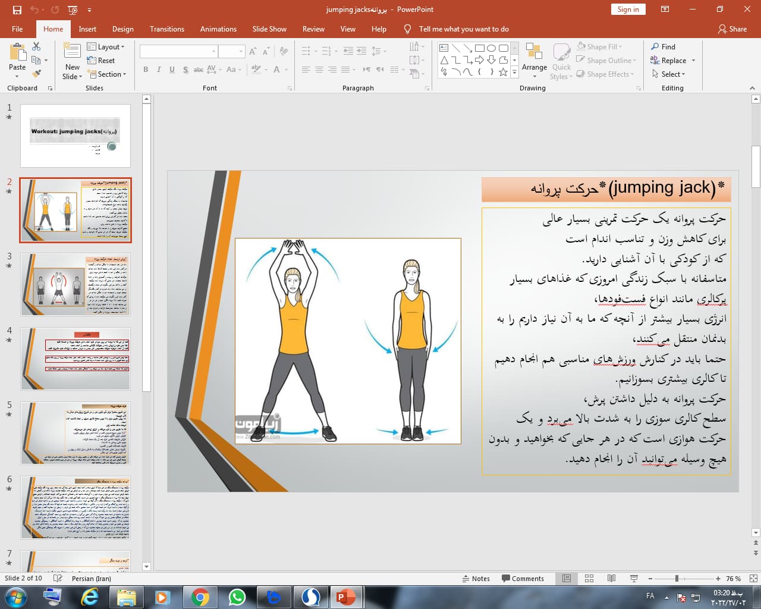This screenshot has height=609, width=761.
Task: Switch to Normal view button
Action: [x=567, y=579]
